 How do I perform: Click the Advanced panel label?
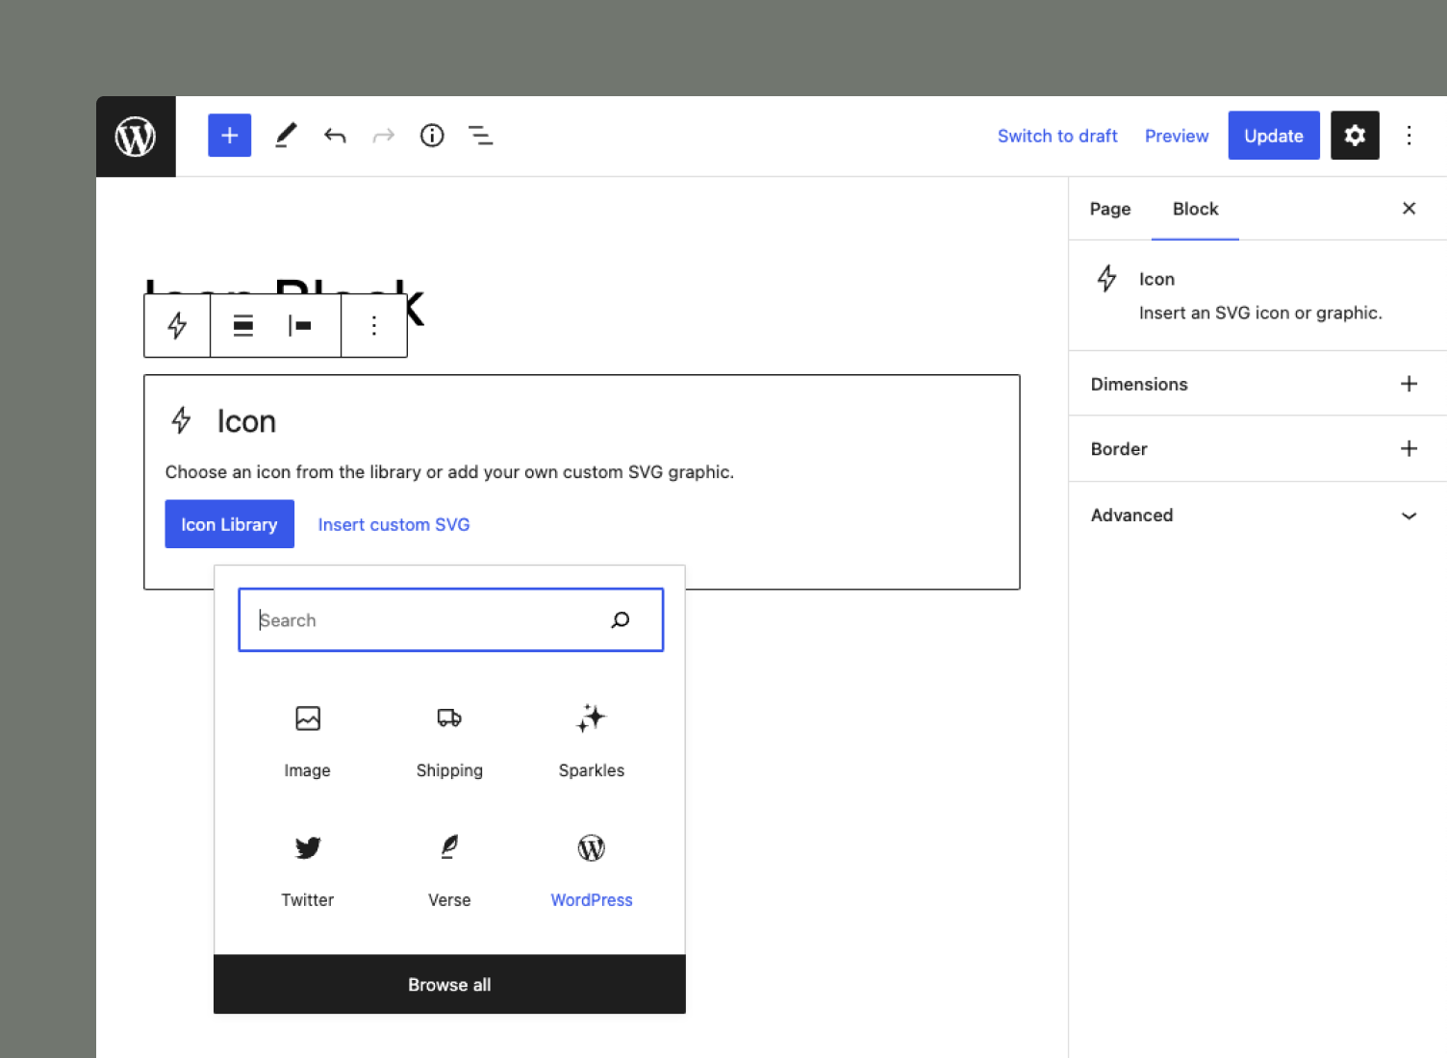pos(1131,516)
